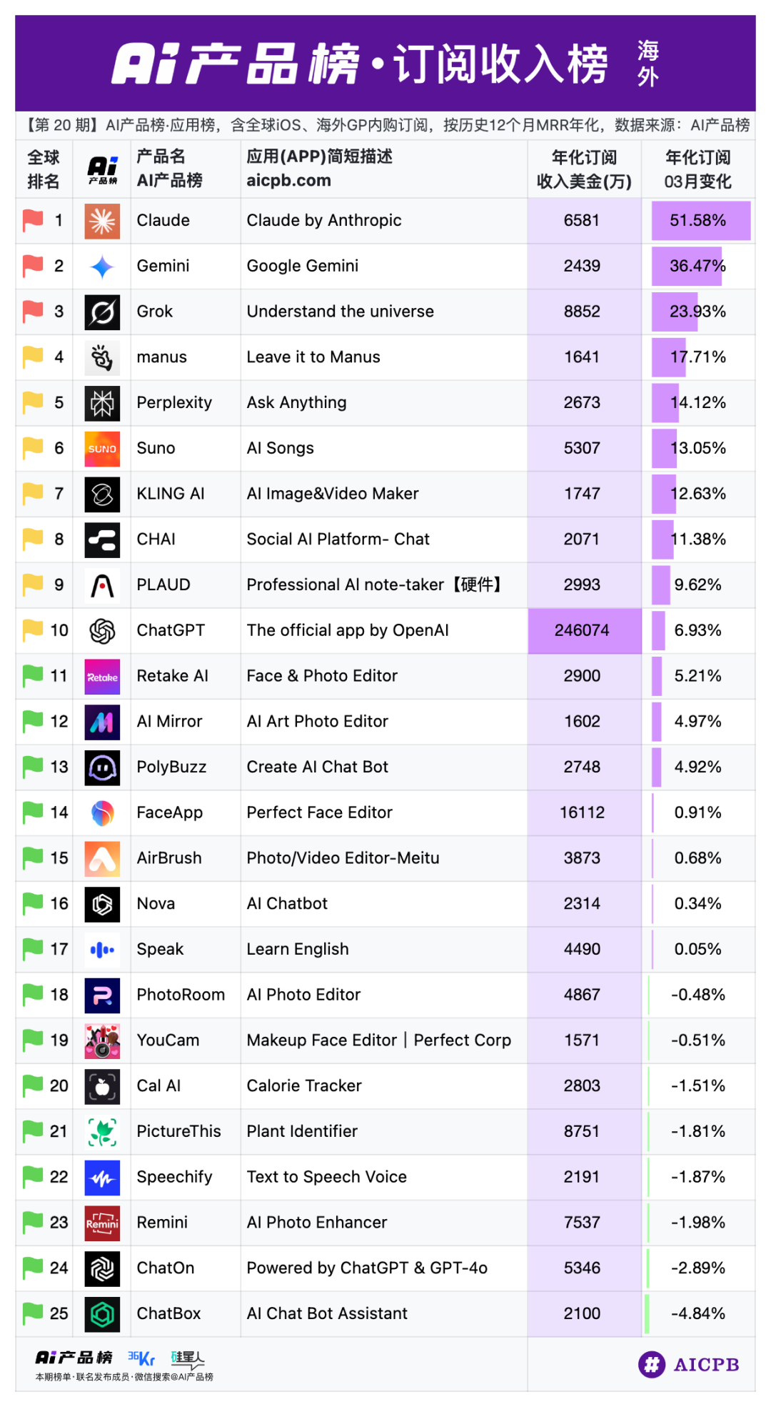
Task: Click the aicpb.com link in header
Action: click(288, 181)
